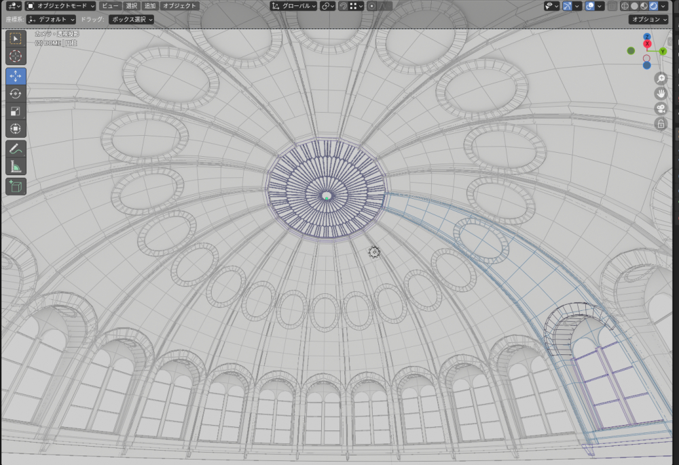Open the pivot point dropdown
The height and width of the screenshot is (465, 679).
pyautogui.click(x=328, y=6)
